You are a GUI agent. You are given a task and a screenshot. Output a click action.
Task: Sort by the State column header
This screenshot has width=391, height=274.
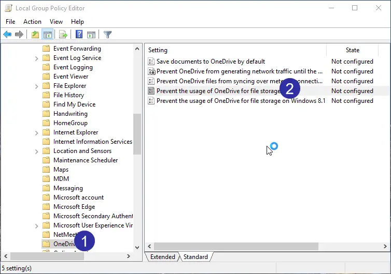pos(352,50)
